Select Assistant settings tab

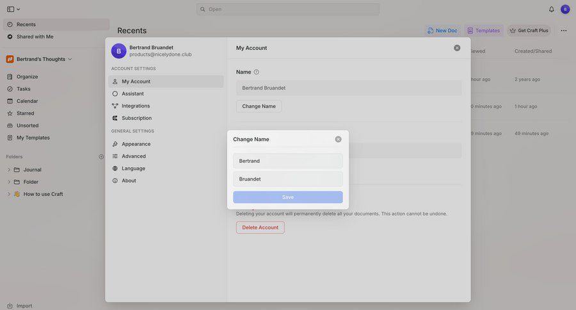tap(166, 94)
